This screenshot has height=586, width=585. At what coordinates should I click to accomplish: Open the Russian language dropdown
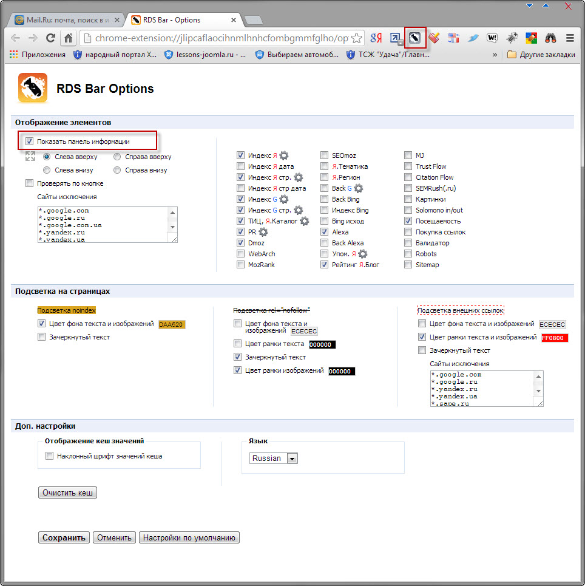tap(274, 458)
